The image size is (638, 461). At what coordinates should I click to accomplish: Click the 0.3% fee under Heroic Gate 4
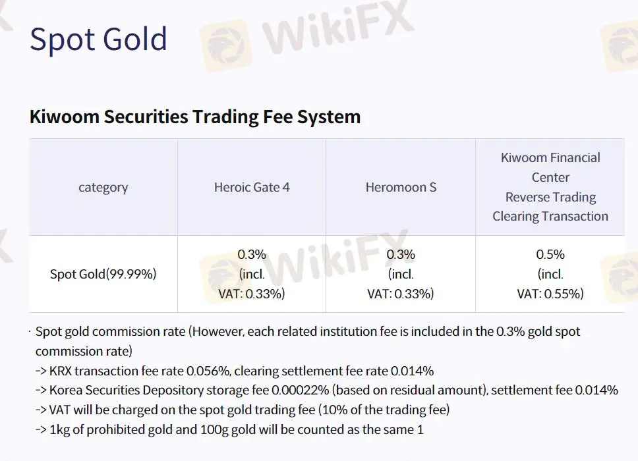coord(252,254)
